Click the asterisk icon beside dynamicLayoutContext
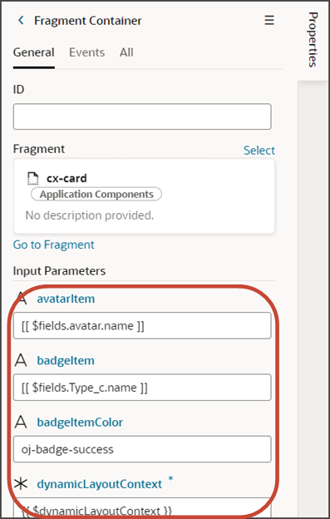This screenshot has width=330, height=519. click(21, 484)
